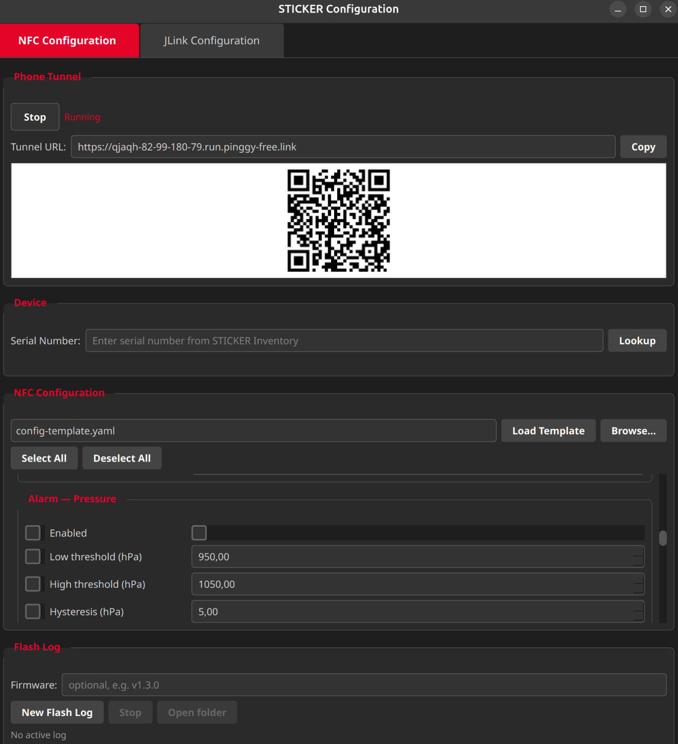Tick the High threshold (hPa) include checkbox
Viewport: 678px width, 744px height.
coord(33,584)
